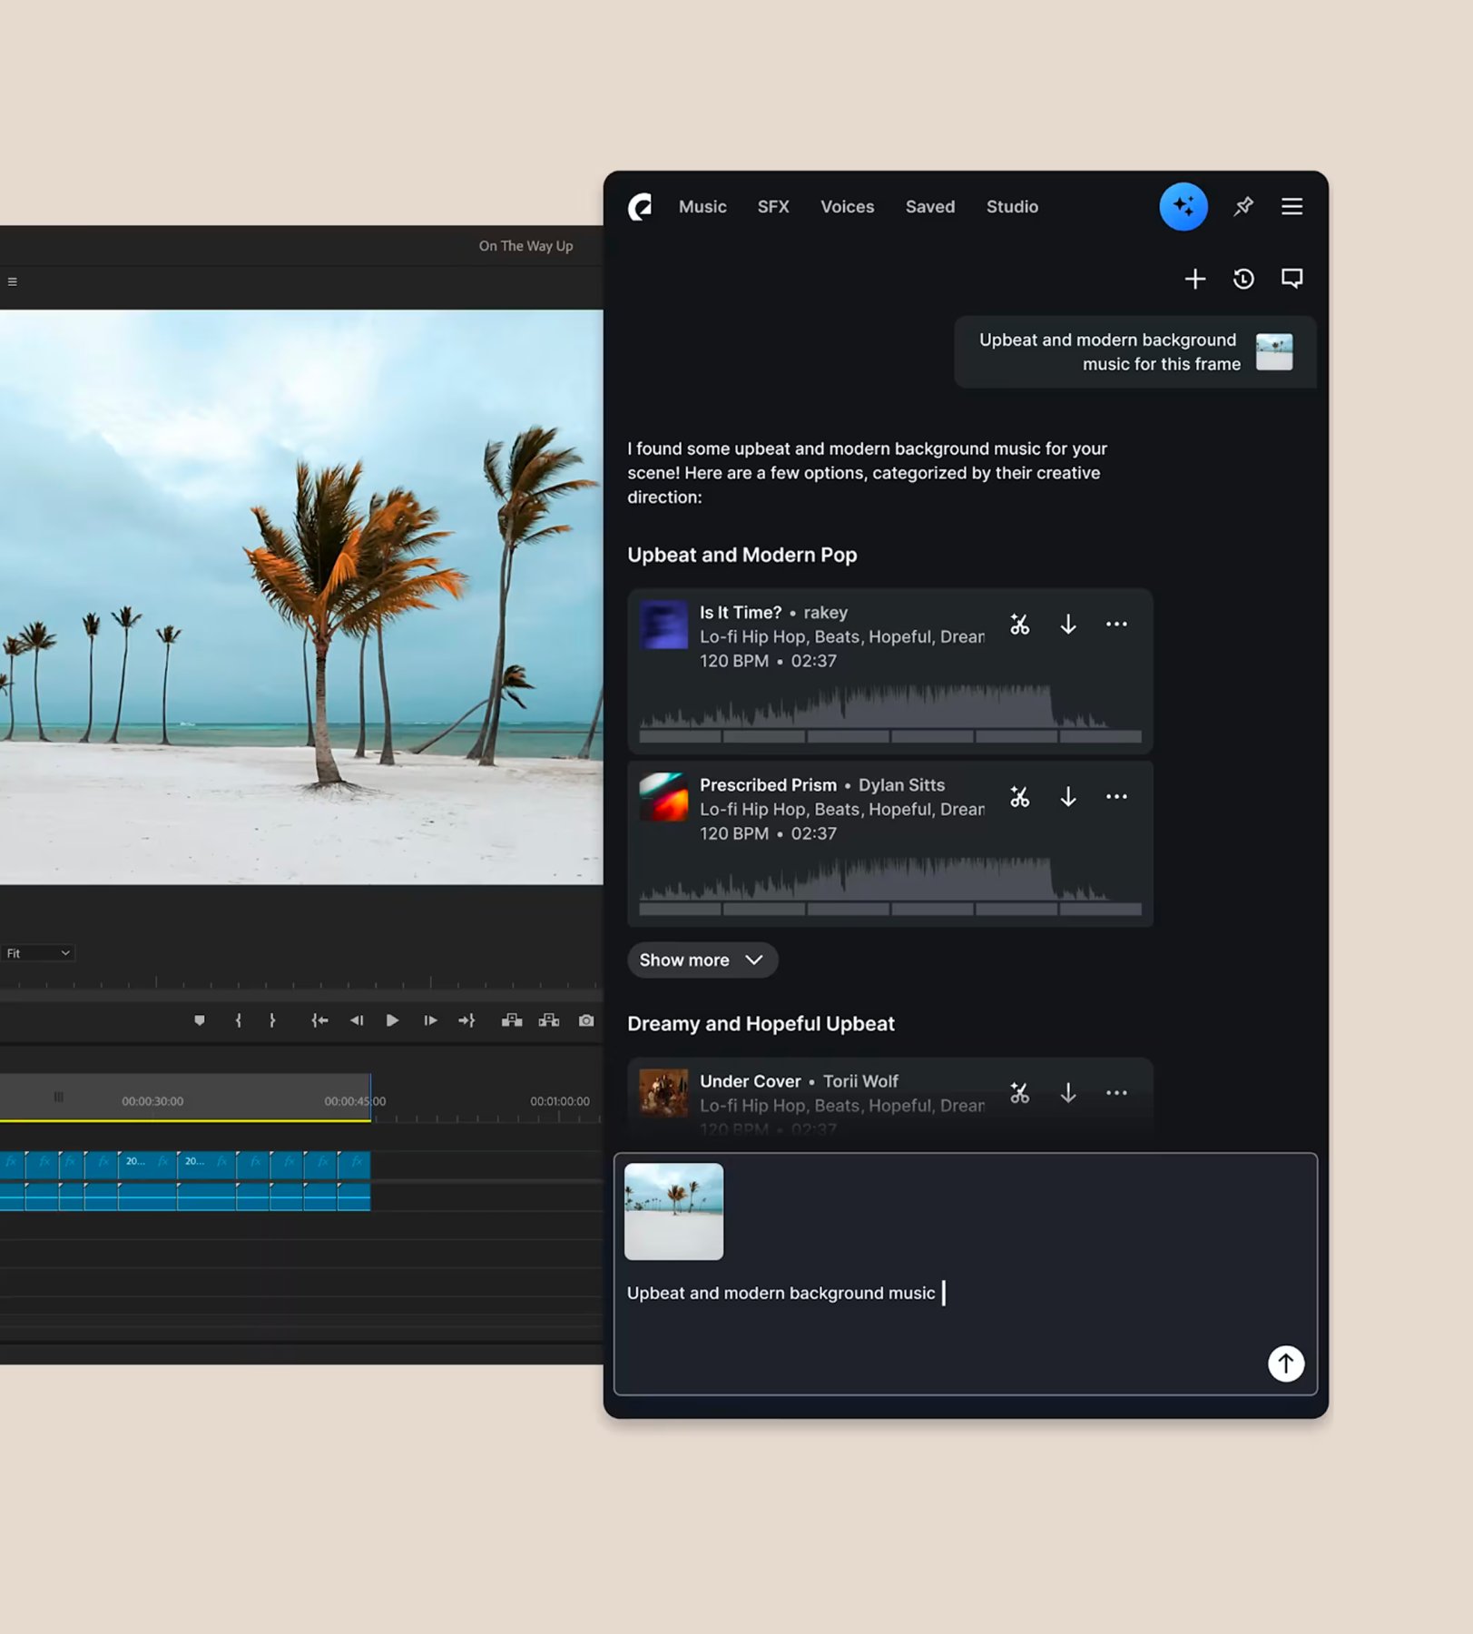Download the Prescribed Prism track
Screen dimensions: 1473x1634
click(1068, 797)
